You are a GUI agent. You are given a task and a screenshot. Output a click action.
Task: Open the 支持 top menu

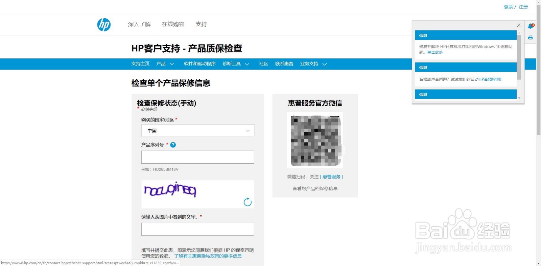201,24
